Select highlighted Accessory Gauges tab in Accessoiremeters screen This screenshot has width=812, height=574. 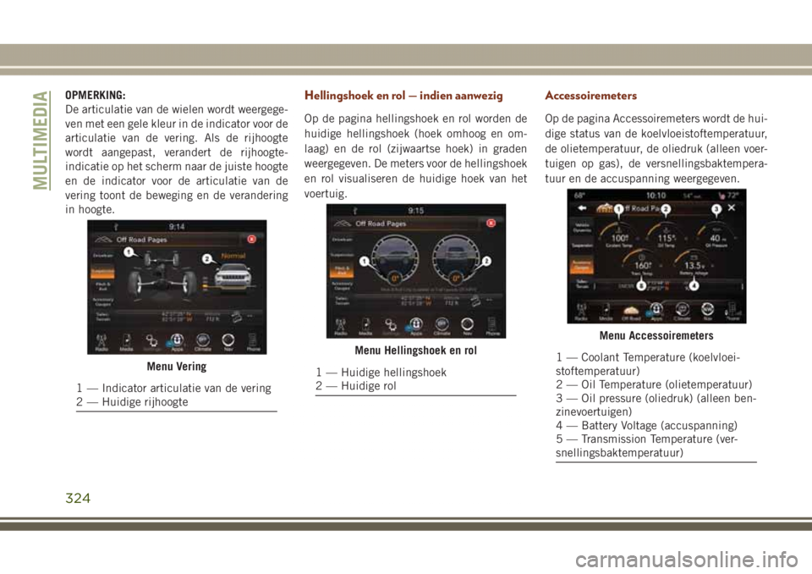582,265
